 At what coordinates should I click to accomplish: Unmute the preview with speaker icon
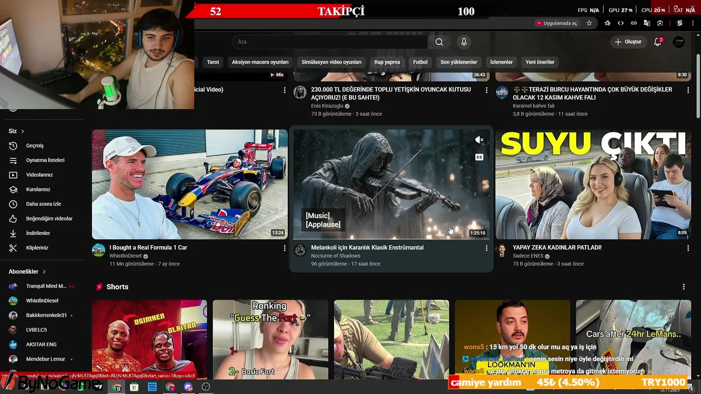pyautogui.click(x=479, y=140)
